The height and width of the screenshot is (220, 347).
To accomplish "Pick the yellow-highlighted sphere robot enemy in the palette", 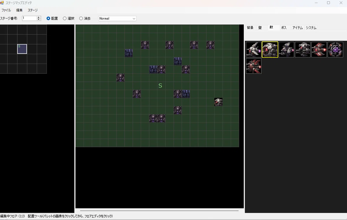I will (x=270, y=50).
